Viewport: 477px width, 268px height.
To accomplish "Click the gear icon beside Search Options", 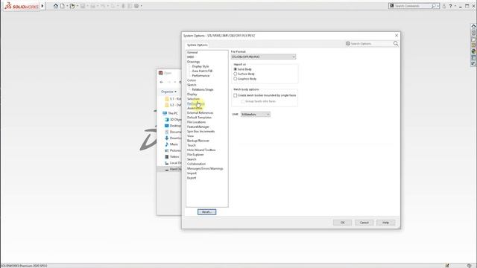I will [x=348, y=43].
